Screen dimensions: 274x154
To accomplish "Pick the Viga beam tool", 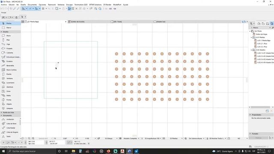I will 10,44.
